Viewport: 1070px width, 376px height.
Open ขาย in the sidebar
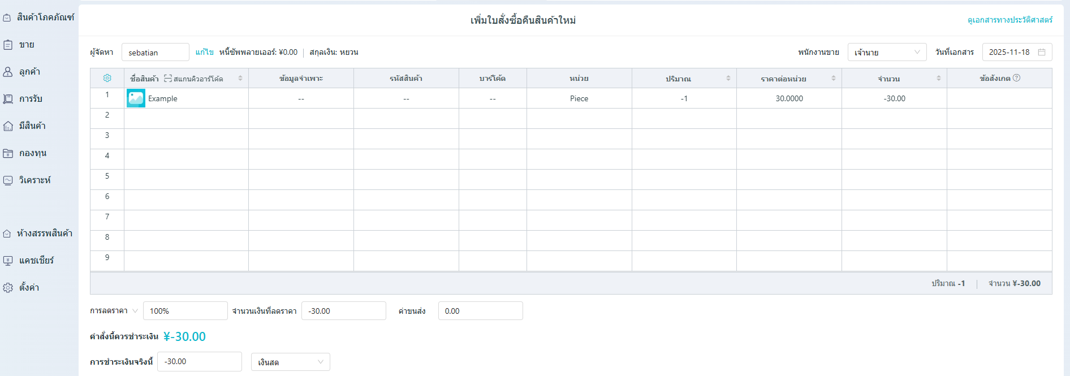tap(27, 45)
